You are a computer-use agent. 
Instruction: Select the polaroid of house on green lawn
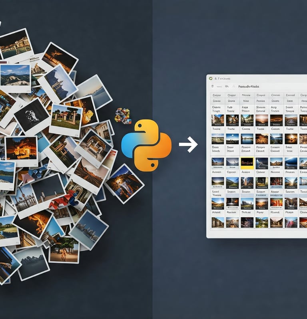pos(66,120)
